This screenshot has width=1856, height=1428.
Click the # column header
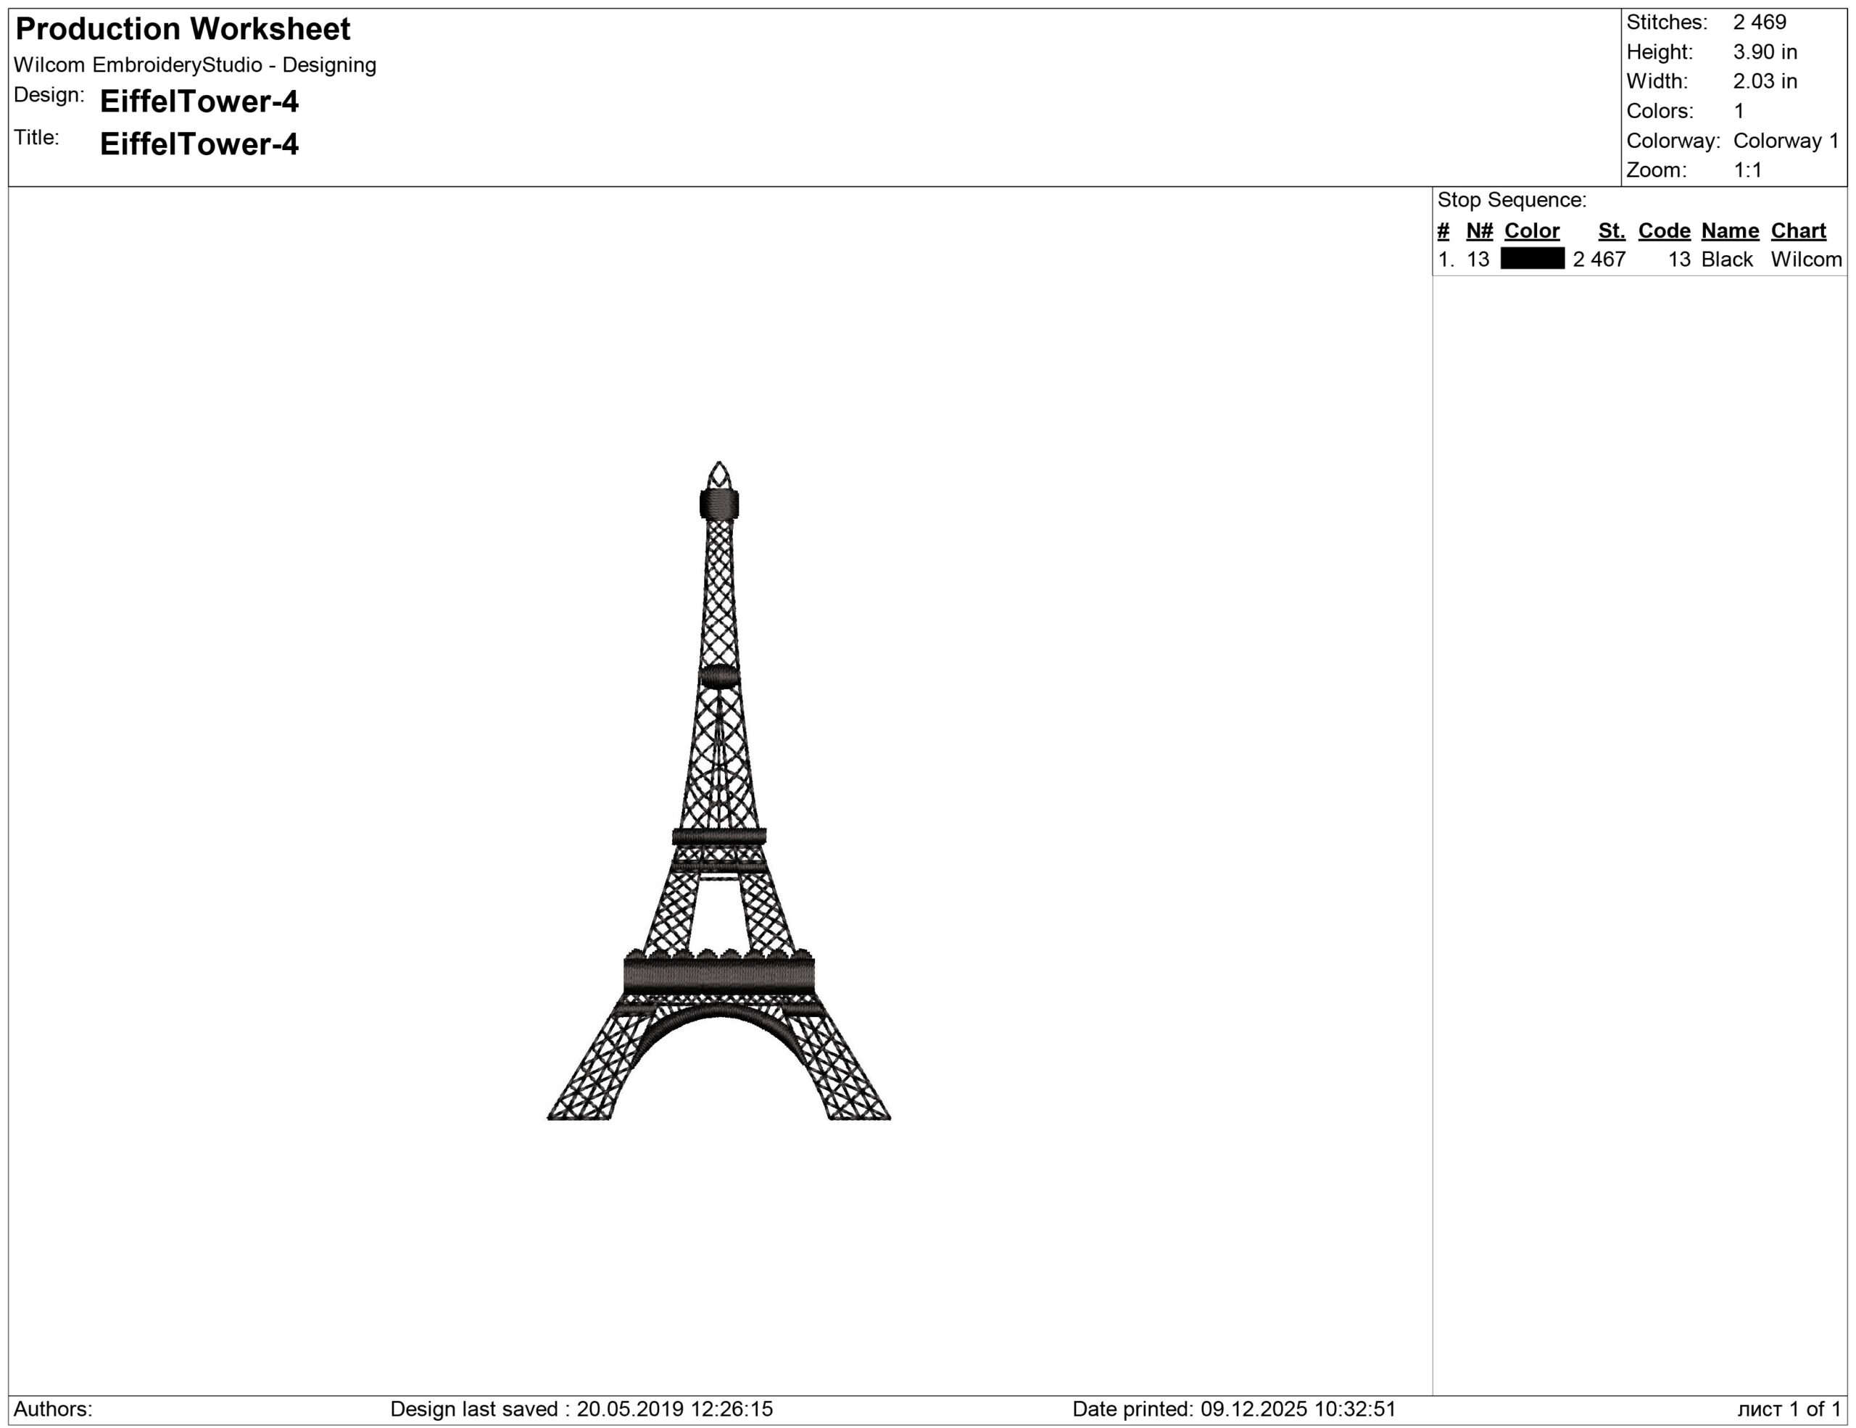1443,231
